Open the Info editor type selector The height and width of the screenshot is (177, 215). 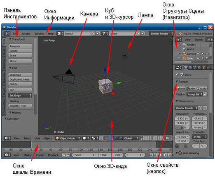[7, 33]
